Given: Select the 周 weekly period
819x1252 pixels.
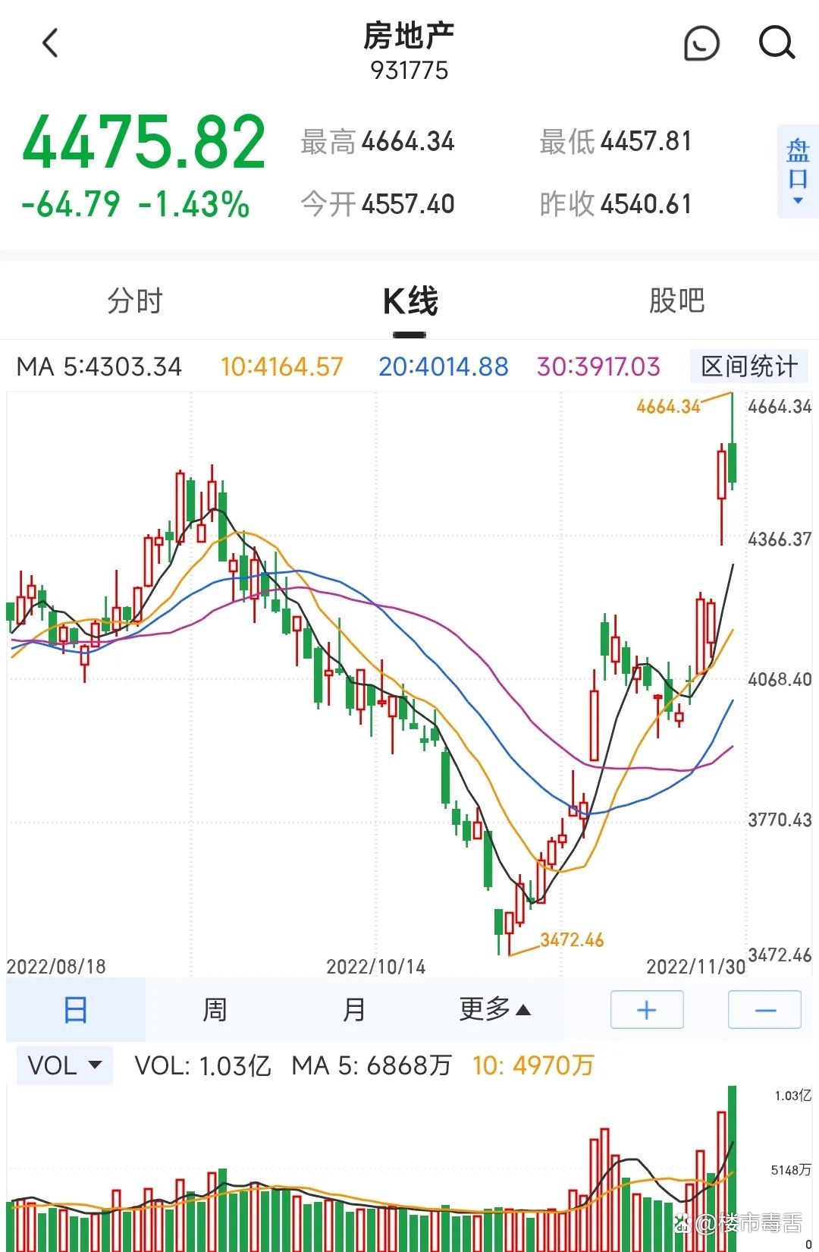Looking at the screenshot, I should (215, 1010).
